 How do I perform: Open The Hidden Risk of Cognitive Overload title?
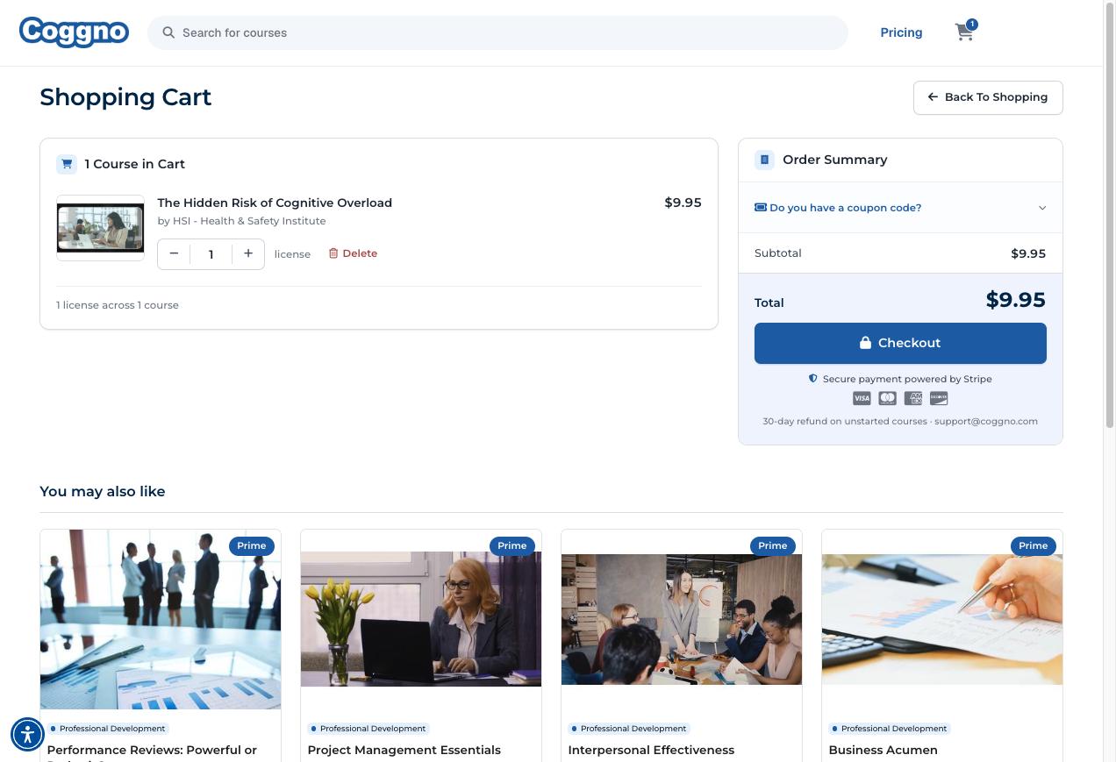tap(275, 203)
